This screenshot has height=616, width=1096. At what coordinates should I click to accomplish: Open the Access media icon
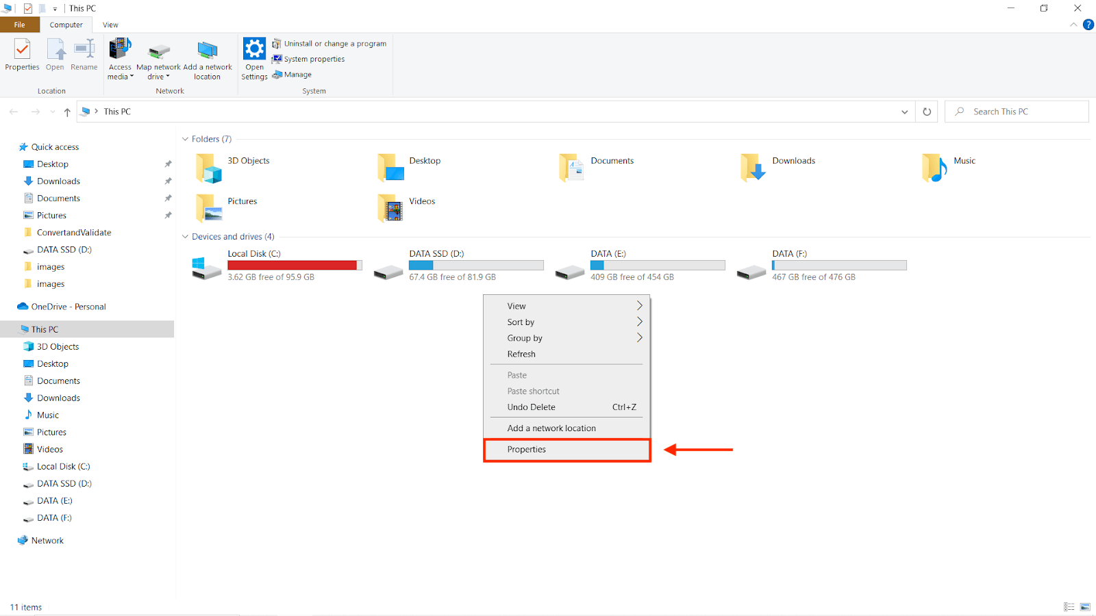[120, 58]
